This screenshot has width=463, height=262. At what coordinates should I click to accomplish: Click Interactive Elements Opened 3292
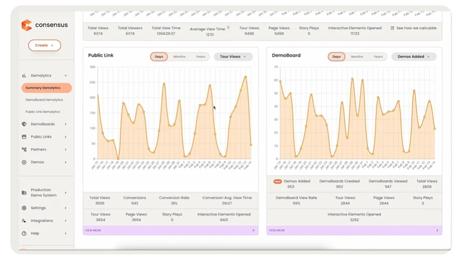354,220
